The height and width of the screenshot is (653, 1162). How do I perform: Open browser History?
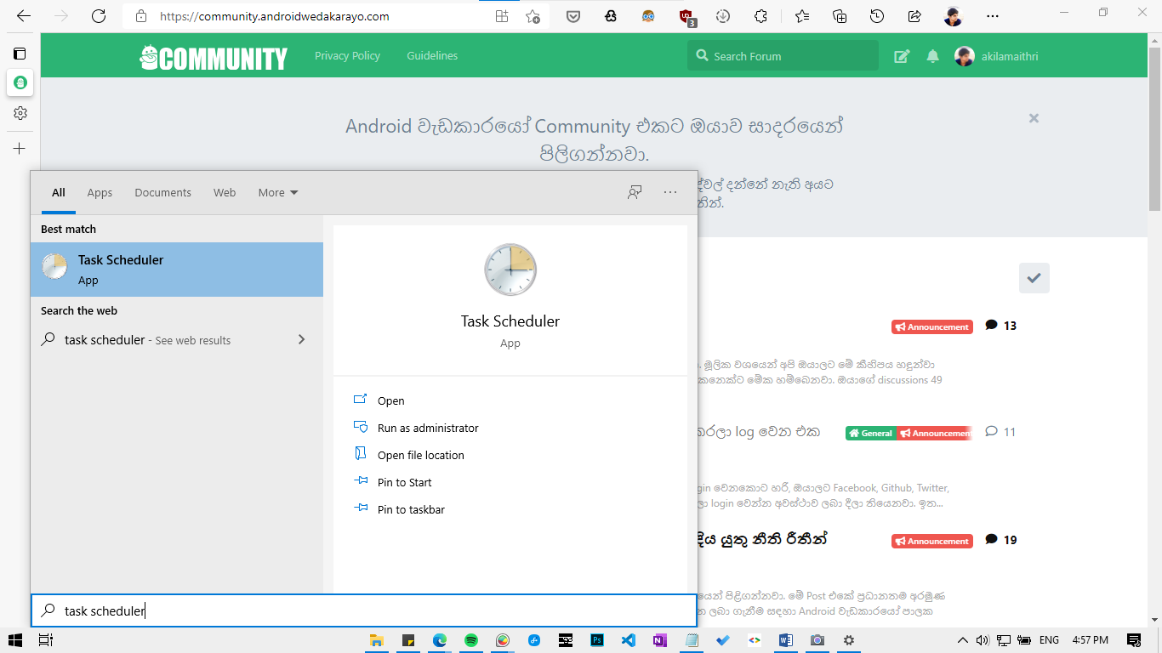tap(877, 16)
